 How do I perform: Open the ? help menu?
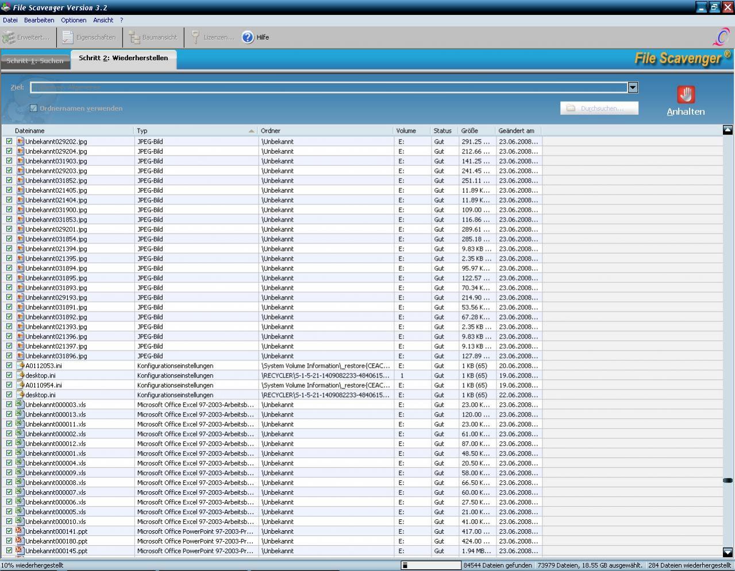coord(121,20)
